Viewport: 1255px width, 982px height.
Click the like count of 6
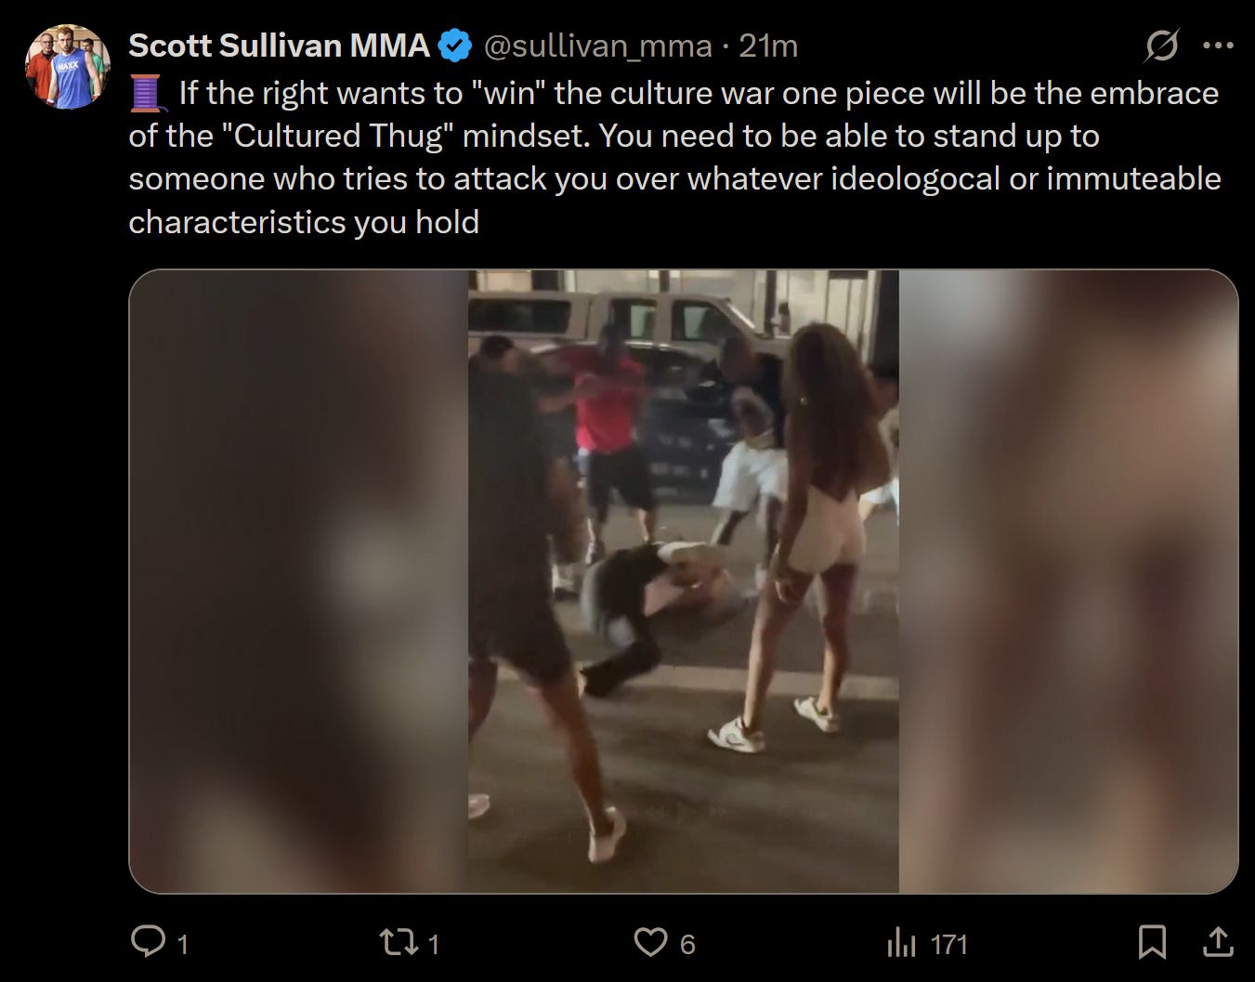(687, 945)
